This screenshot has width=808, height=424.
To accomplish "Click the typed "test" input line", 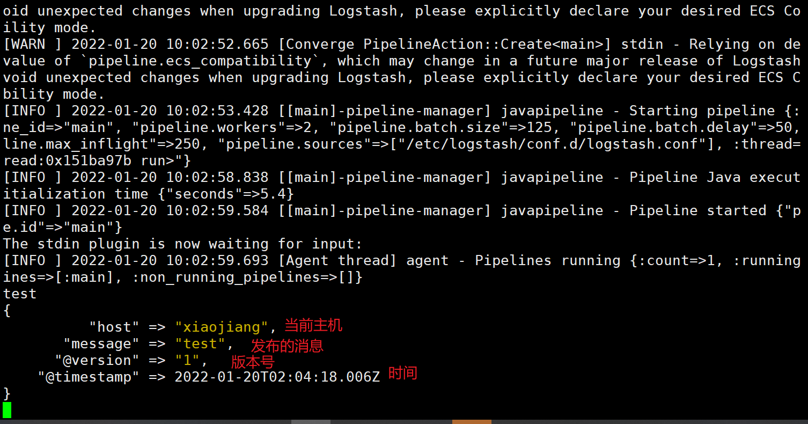I will coord(20,294).
